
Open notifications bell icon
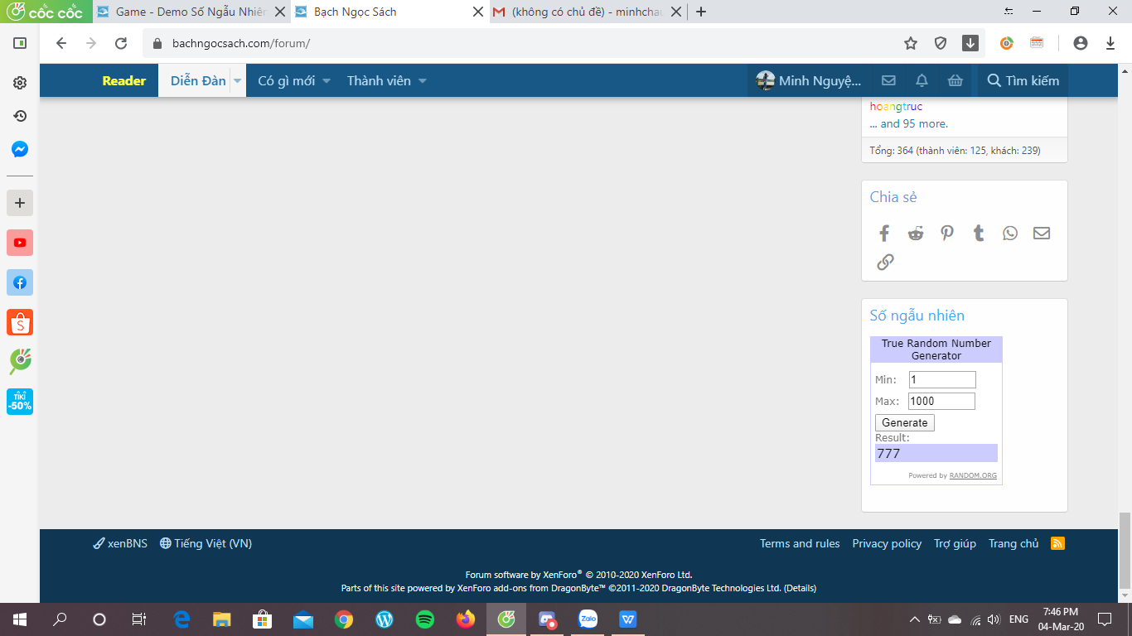click(922, 81)
